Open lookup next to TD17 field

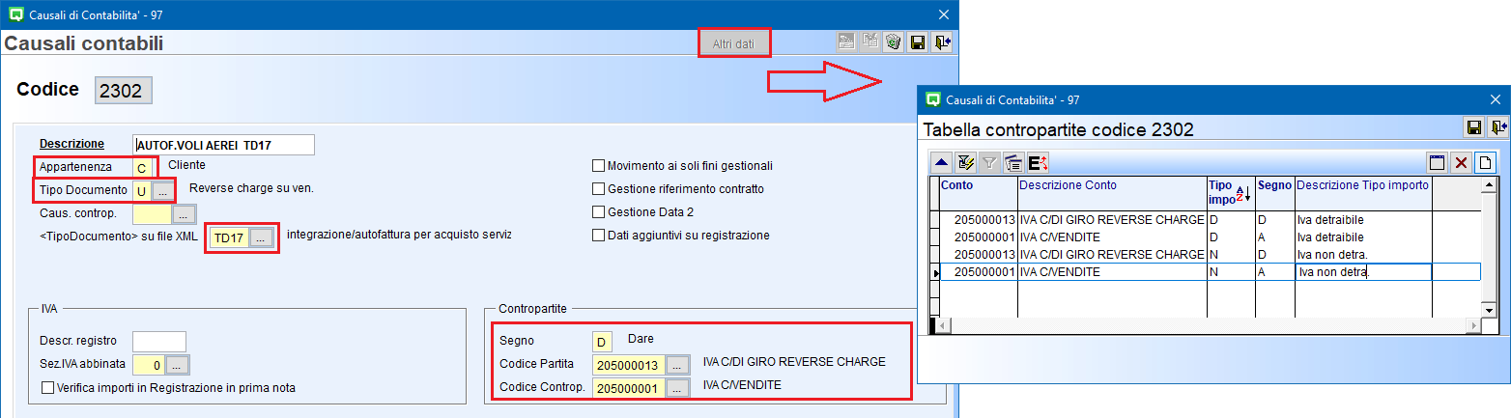[263, 237]
